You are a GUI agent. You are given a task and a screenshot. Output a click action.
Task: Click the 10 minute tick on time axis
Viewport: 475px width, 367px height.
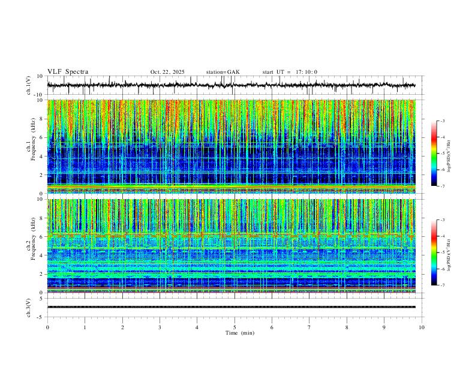tap(422, 327)
